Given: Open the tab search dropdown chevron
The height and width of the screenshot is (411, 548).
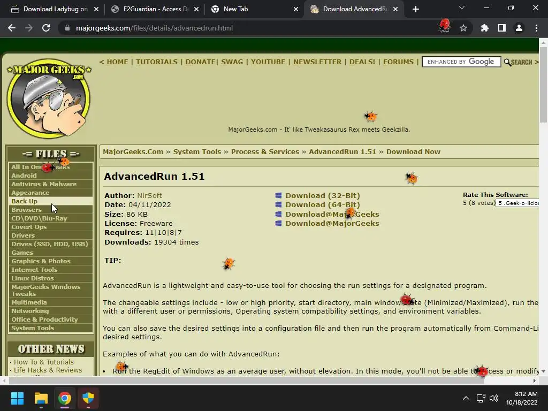Looking at the screenshot, I should click(x=462, y=7).
